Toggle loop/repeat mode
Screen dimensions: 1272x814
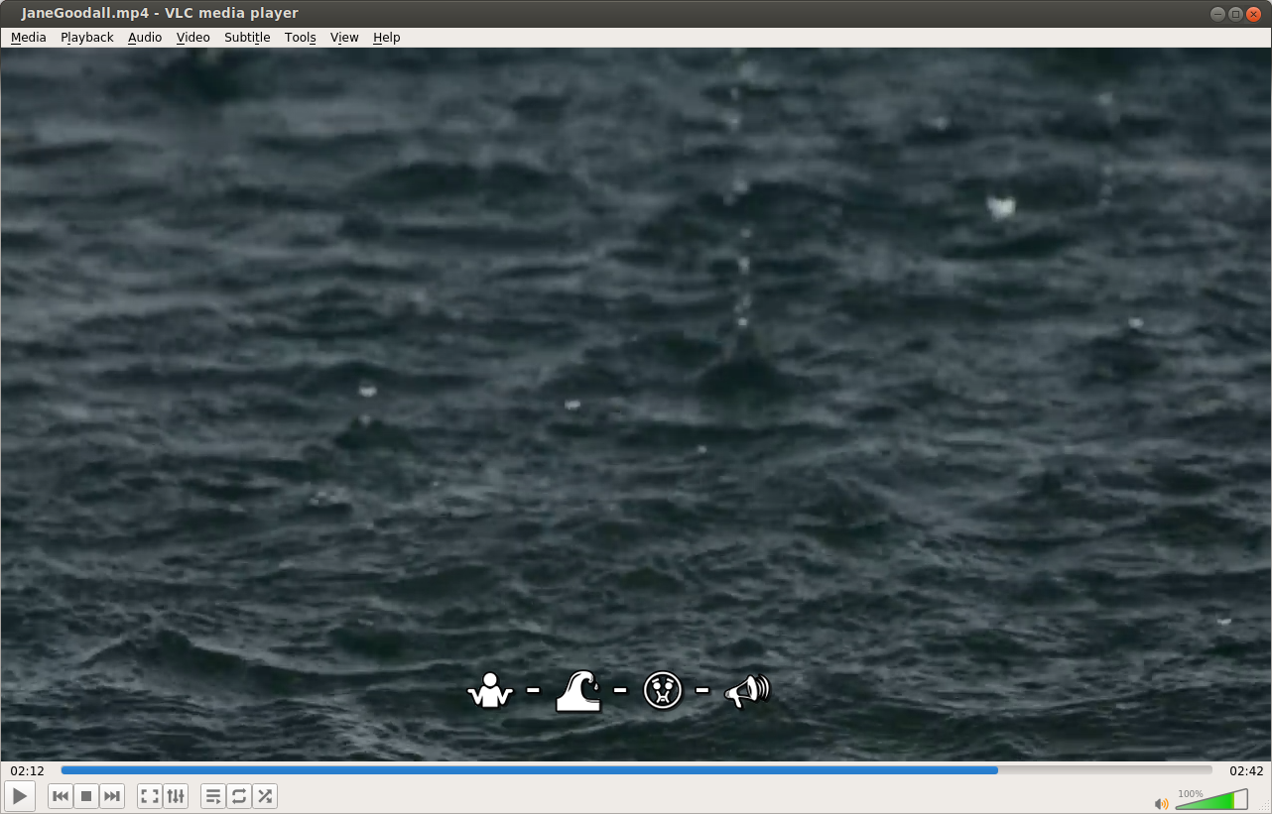tap(239, 796)
